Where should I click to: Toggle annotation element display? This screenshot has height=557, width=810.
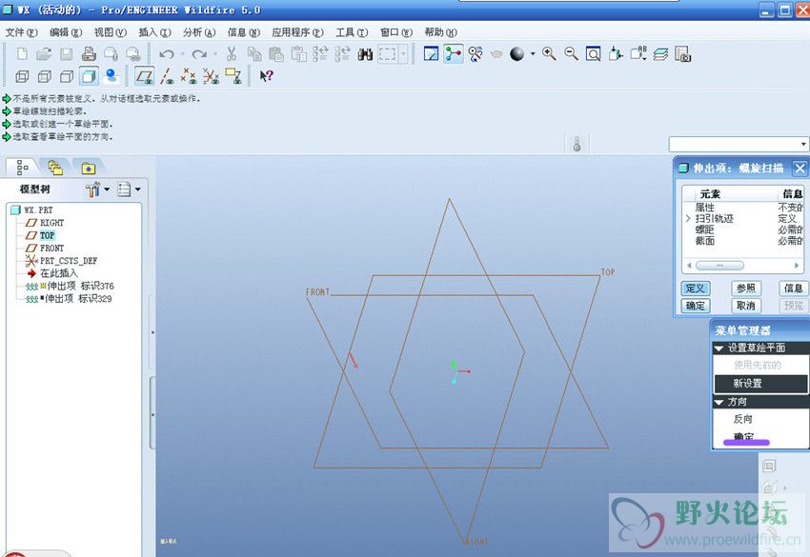[x=233, y=76]
